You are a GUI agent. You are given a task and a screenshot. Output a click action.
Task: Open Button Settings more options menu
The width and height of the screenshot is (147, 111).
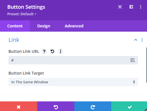pyautogui.click(x=141, y=7)
